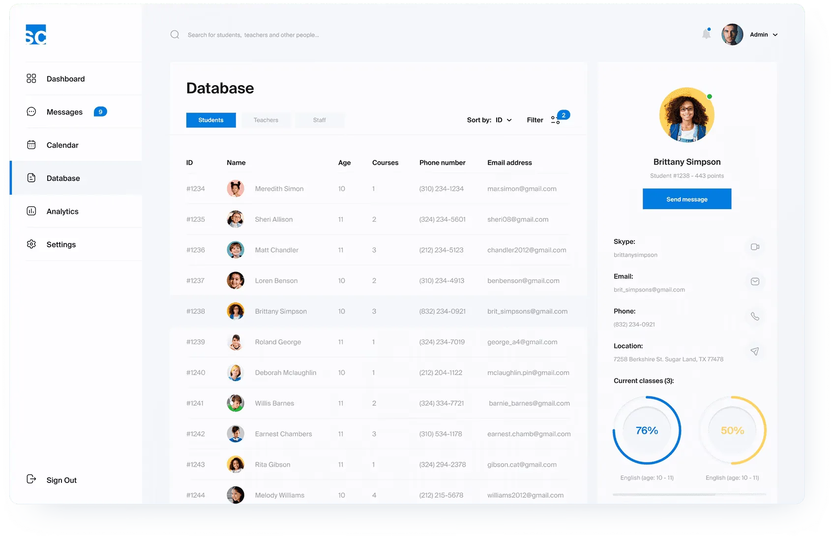Select the Roland George row
The width and height of the screenshot is (833, 538).
[x=378, y=342]
